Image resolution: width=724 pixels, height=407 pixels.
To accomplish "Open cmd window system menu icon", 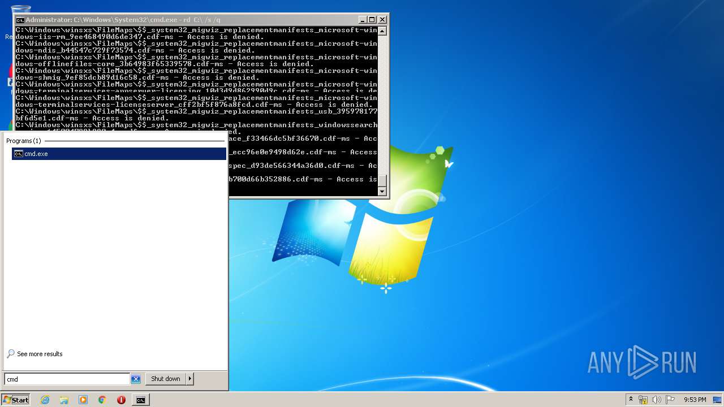I will 20,20.
